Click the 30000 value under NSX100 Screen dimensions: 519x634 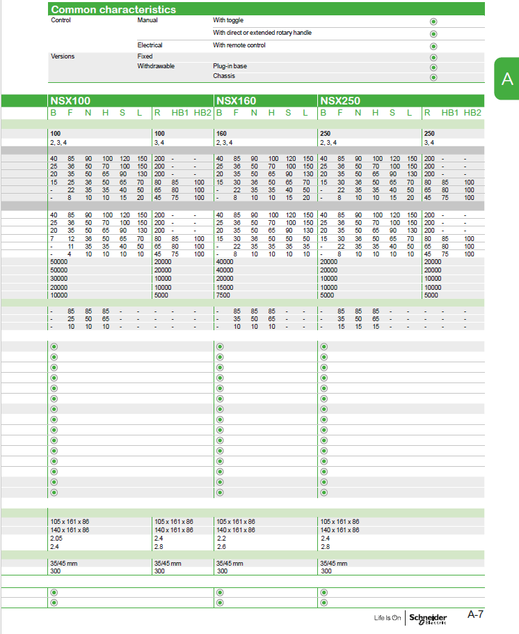click(x=59, y=279)
